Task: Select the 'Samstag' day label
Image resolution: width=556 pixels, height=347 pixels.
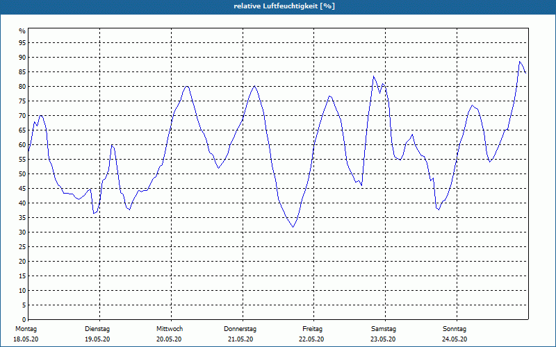Action: click(x=384, y=329)
